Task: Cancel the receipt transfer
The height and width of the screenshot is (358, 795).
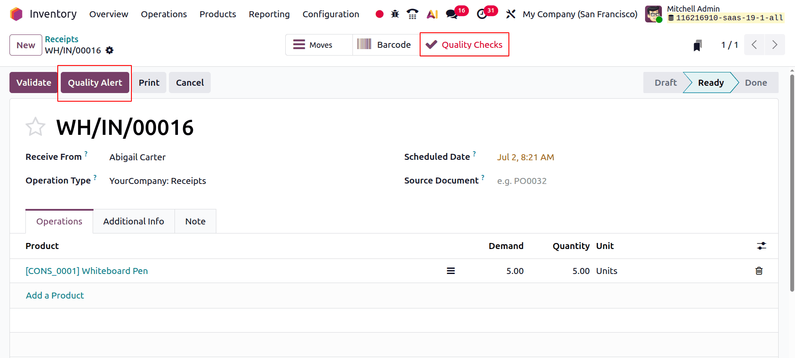Action: pos(190,83)
